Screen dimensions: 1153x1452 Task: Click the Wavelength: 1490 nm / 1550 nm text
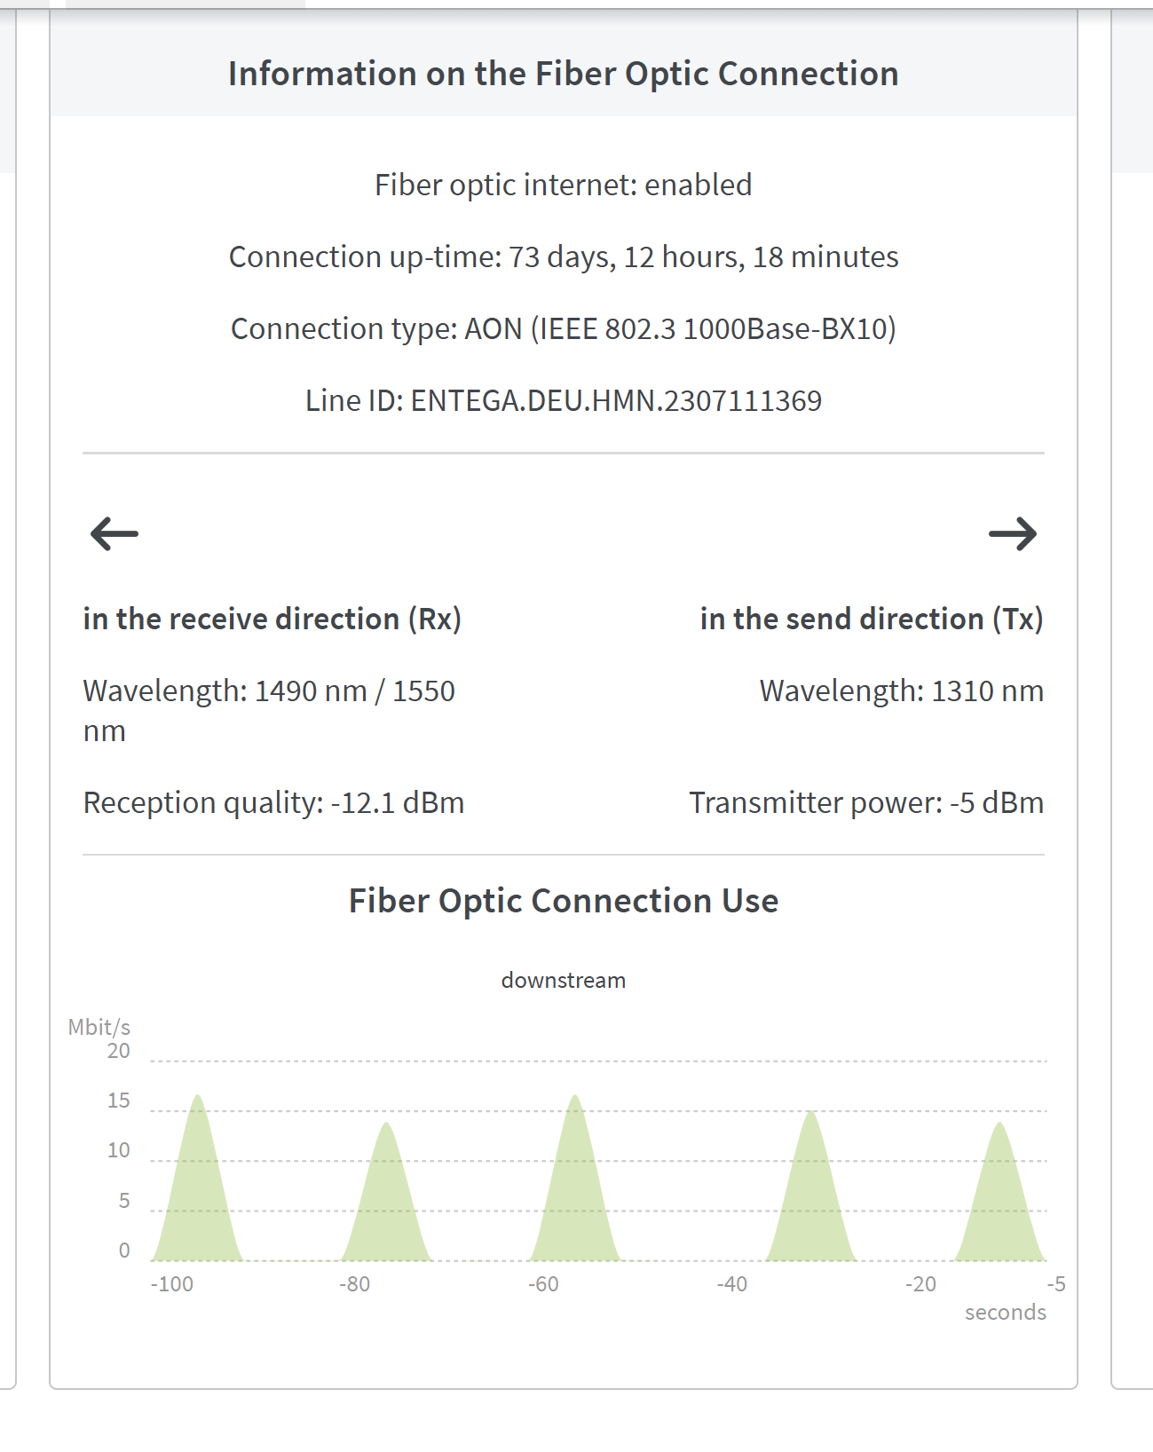click(x=269, y=711)
